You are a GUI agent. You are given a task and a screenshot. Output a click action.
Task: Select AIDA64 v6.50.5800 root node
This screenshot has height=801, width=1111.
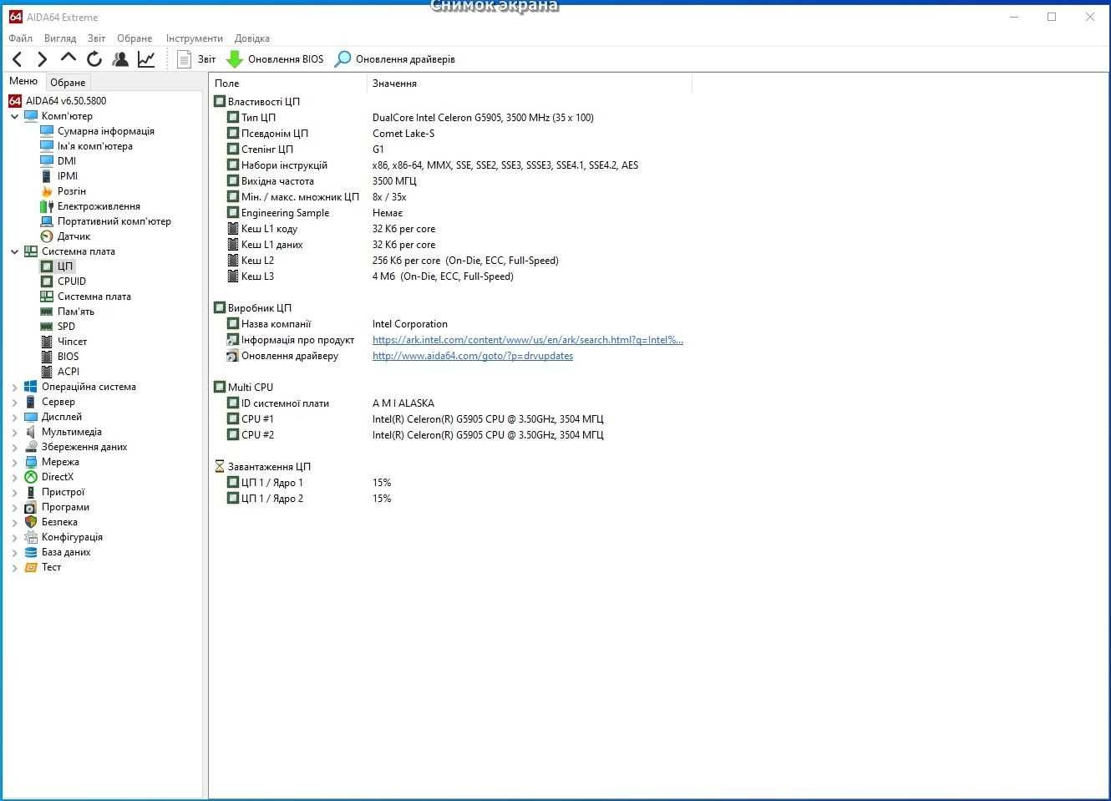(66, 101)
